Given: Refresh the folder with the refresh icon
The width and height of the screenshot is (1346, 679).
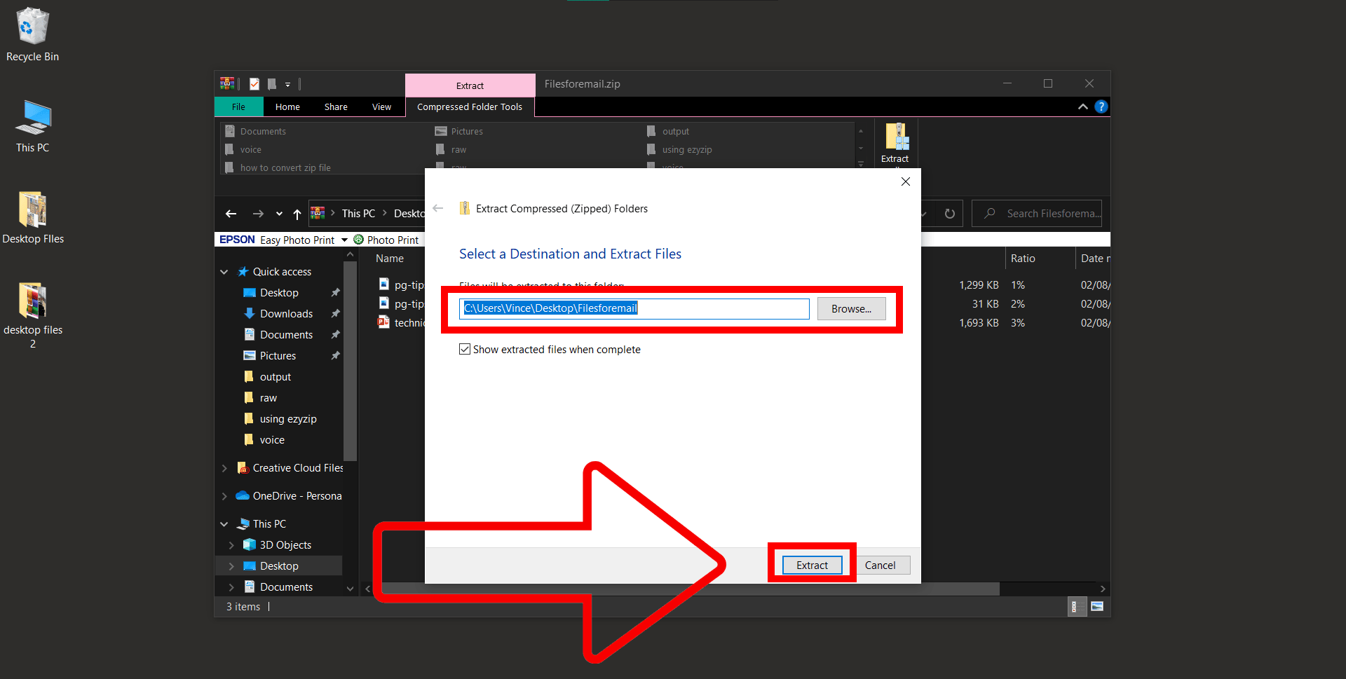Looking at the screenshot, I should tap(951, 213).
